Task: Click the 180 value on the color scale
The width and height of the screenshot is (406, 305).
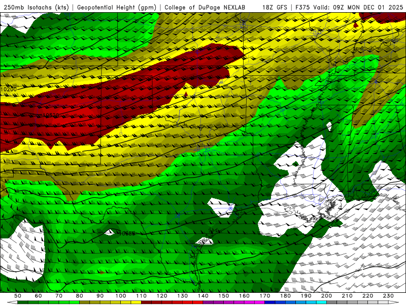Action: (285, 296)
